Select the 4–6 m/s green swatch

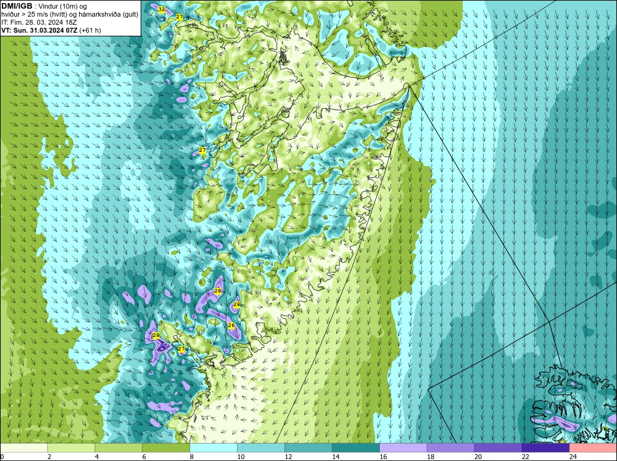[x=118, y=447]
